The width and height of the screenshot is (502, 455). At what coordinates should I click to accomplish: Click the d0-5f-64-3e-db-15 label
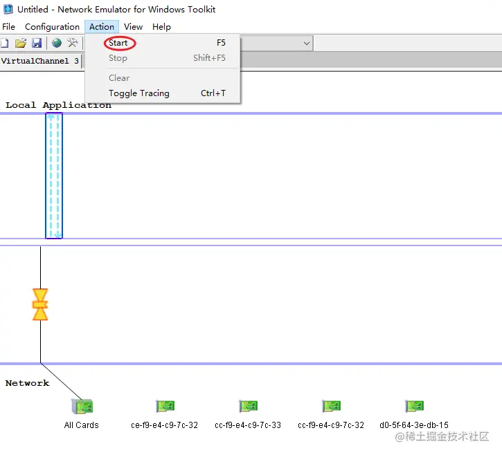pyautogui.click(x=414, y=425)
